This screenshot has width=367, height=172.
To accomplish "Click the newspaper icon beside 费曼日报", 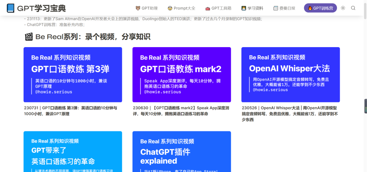I will pyautogui.click(x=276, y=8).
